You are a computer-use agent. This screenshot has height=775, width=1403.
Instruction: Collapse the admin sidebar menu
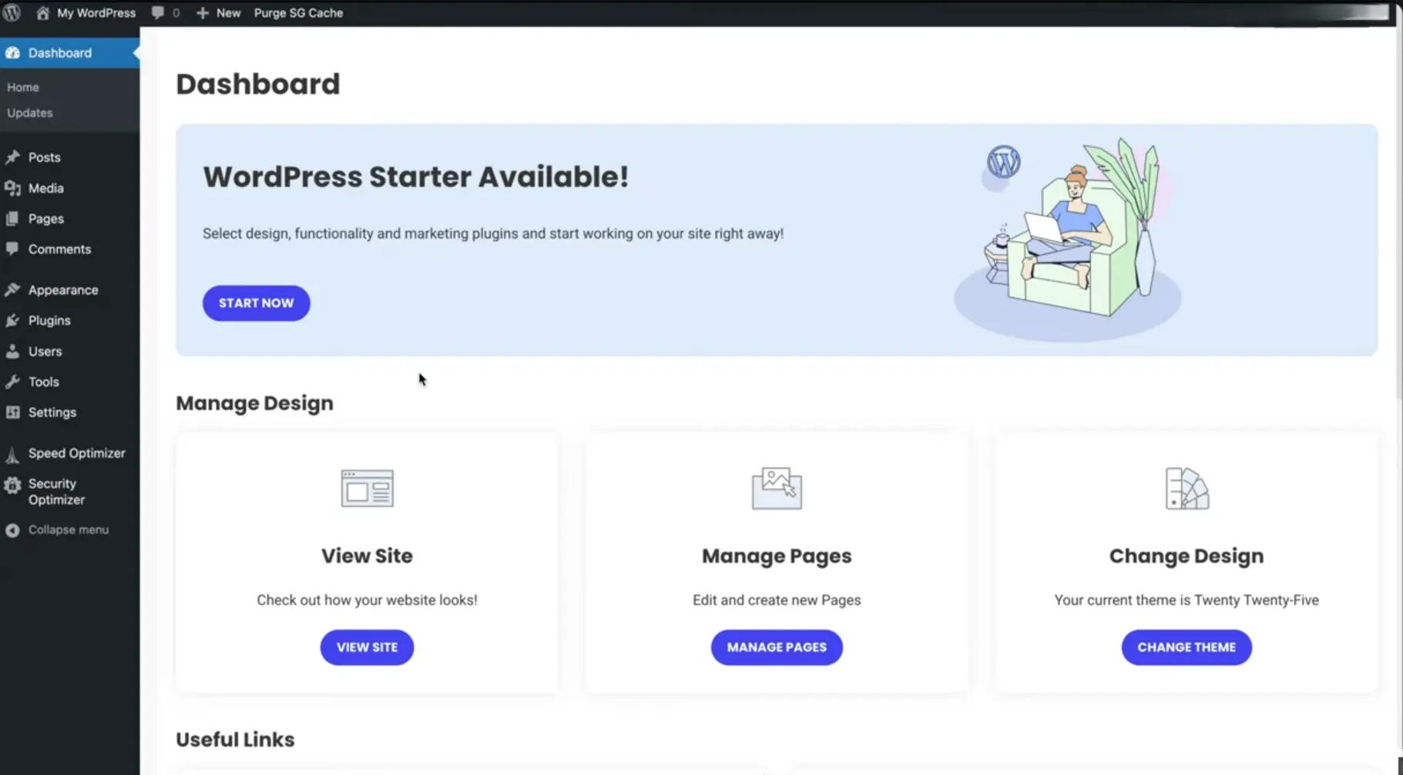(x=57, y=529)
